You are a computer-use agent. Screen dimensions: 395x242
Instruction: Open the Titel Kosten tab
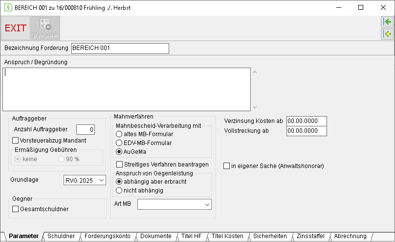(227, 236)
